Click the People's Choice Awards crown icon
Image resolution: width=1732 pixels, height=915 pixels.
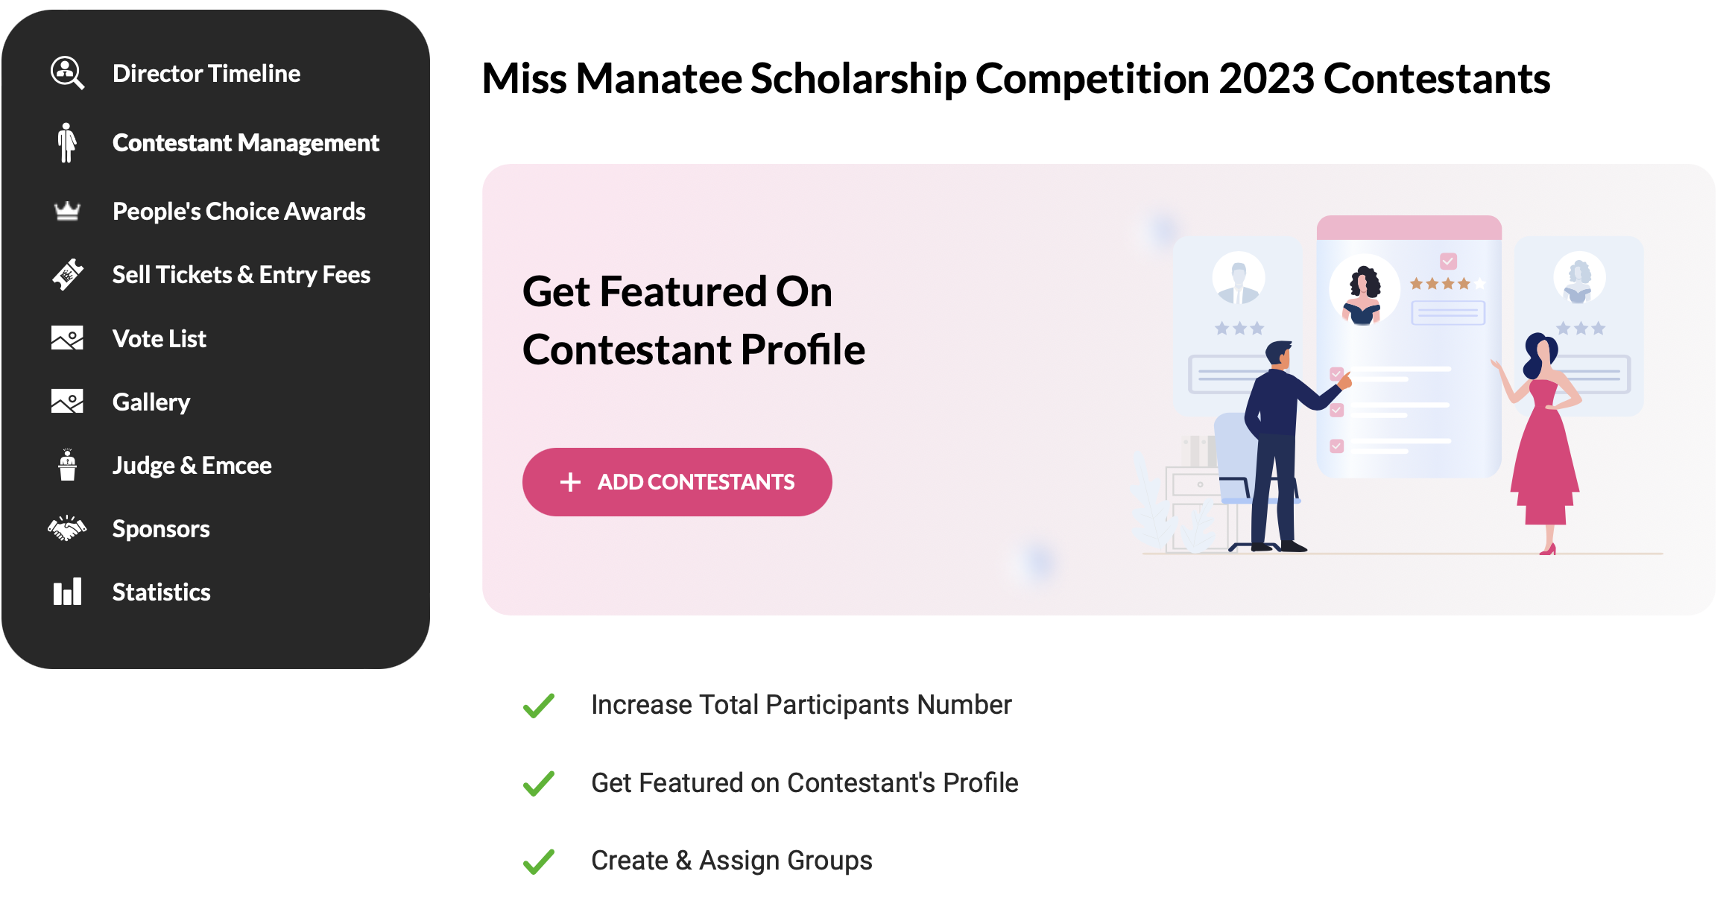coord(67,212)
